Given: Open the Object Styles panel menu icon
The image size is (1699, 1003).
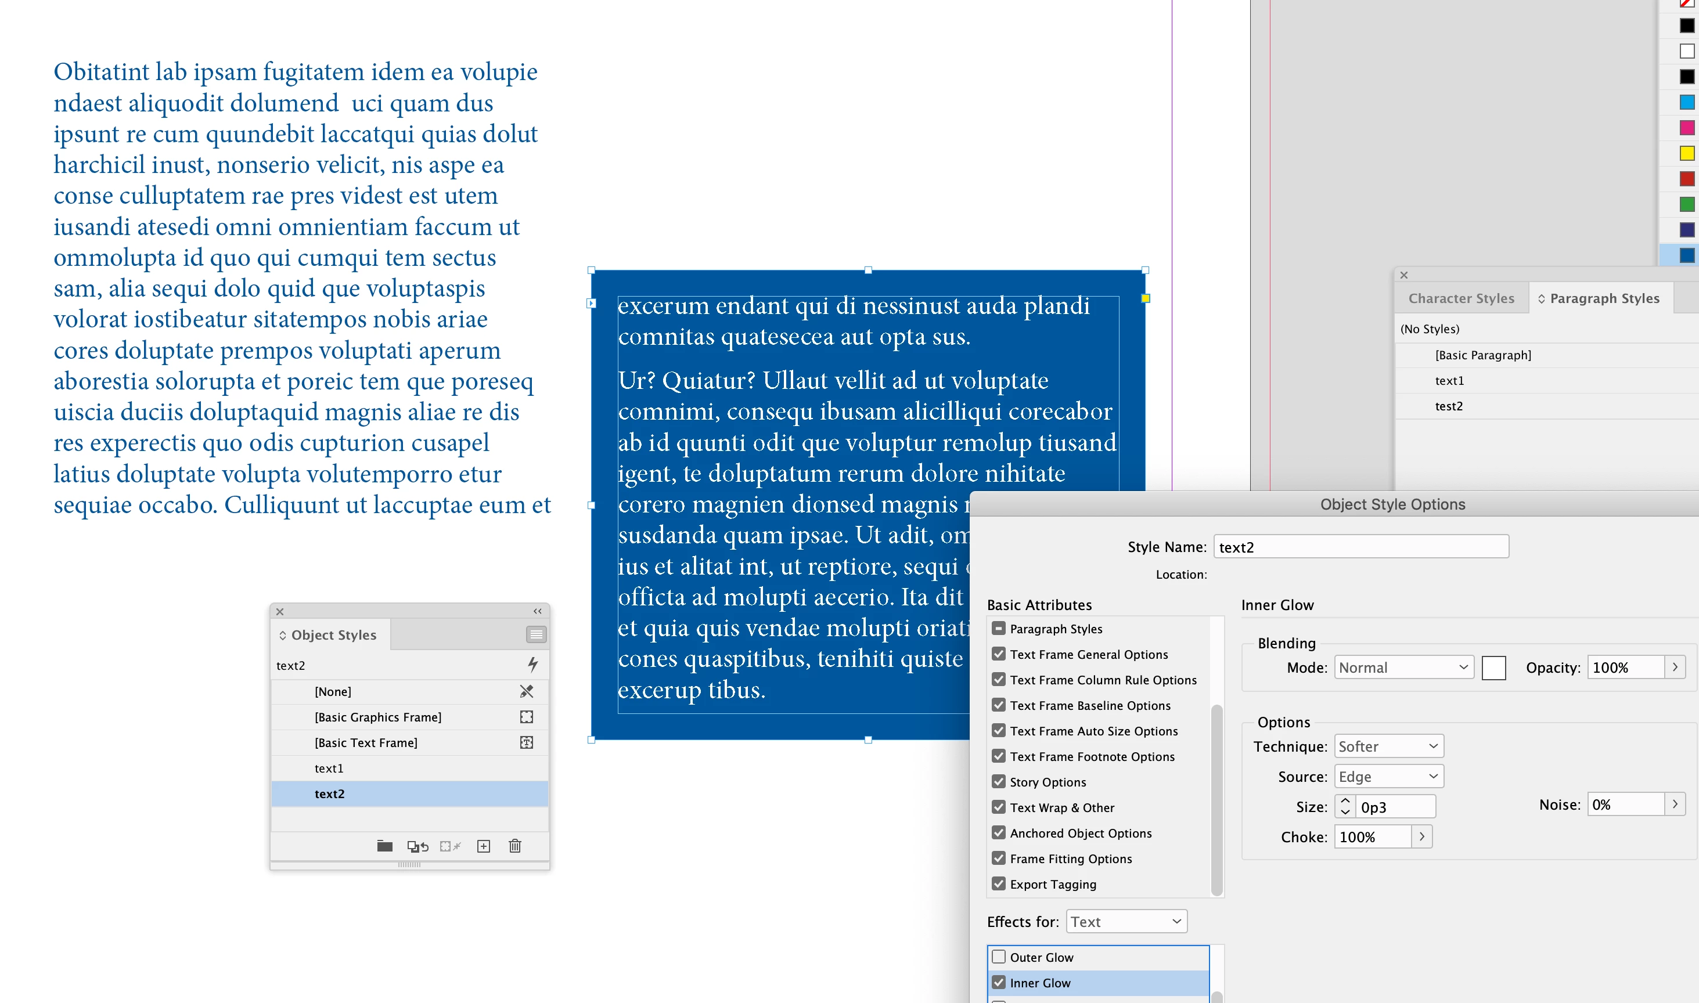Looking at the screenshot, I should tap(535, 634).
